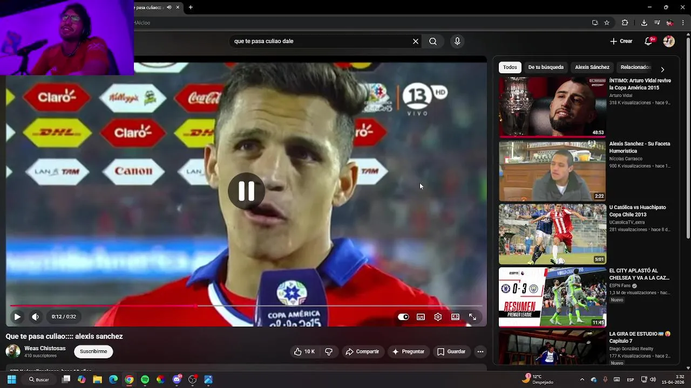Open the 'LA GIRA DE ESTUDIO' Capítulo 7 title

point(640,337)
